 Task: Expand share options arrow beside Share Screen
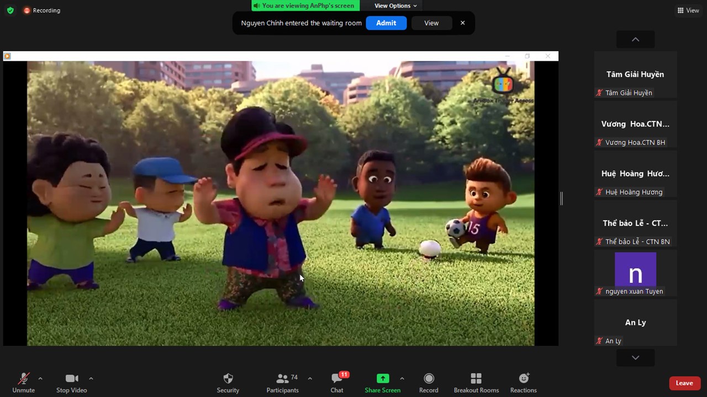[402, 379]
